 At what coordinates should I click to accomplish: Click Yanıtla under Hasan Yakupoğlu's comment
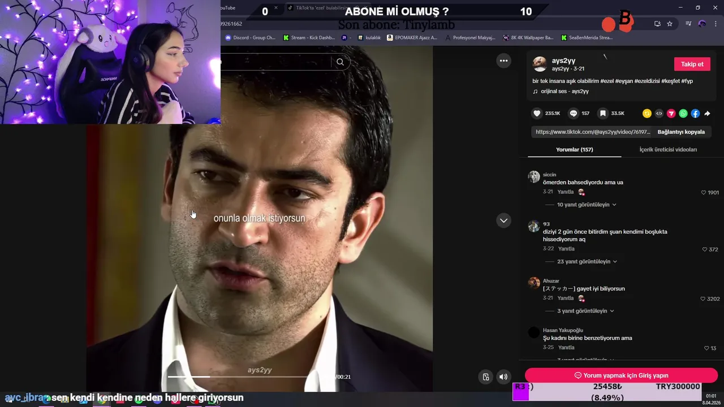pos(566,348)
